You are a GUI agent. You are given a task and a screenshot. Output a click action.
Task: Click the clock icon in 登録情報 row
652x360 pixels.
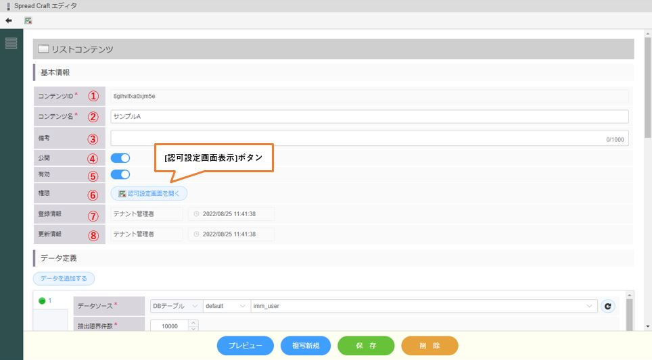(197, 214)
